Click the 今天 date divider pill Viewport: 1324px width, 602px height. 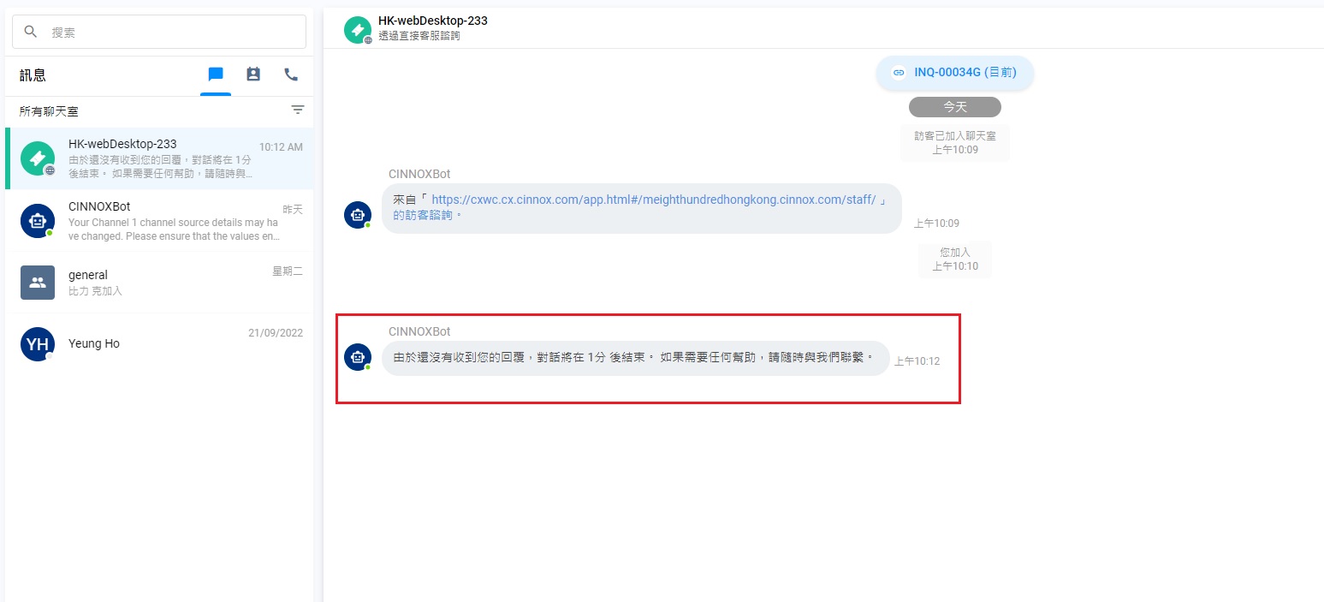pyautogui.click(x=954, y=106)
